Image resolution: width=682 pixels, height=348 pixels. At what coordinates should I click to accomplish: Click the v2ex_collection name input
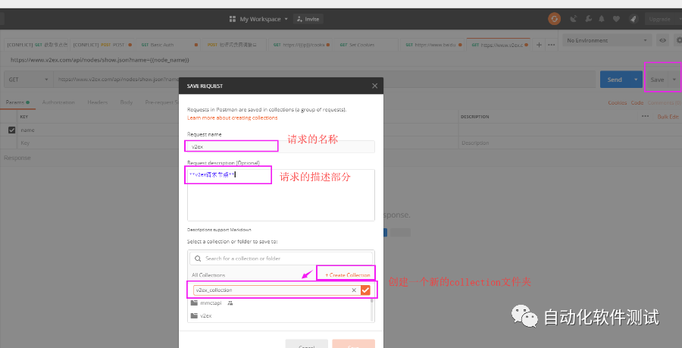pyautogui.click(x=277, y=290)
